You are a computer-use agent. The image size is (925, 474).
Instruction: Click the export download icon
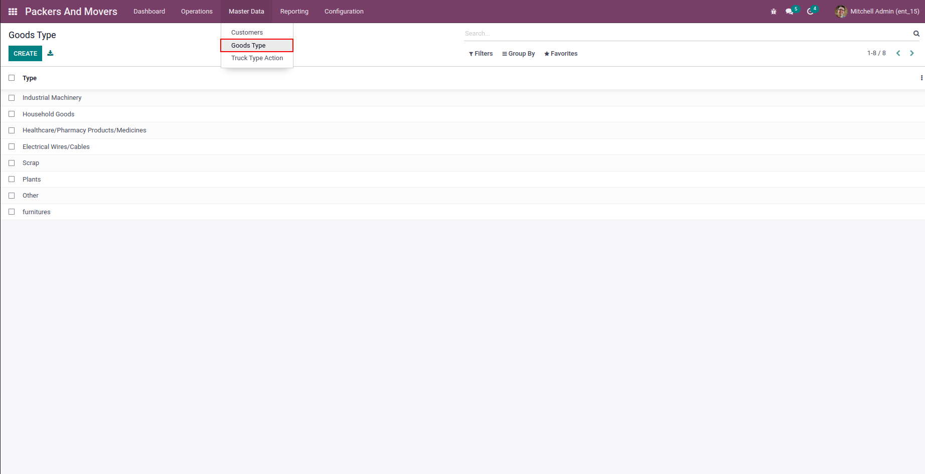[x=50, y=53]
